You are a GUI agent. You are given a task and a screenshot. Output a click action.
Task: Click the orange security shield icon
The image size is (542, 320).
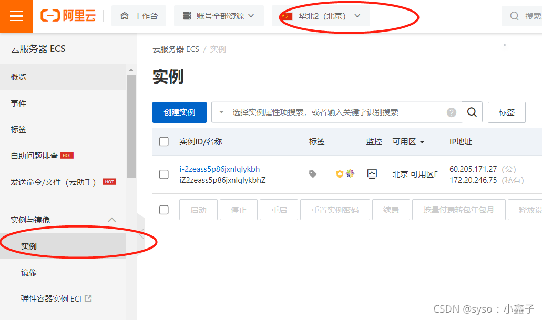pos(340,174)
